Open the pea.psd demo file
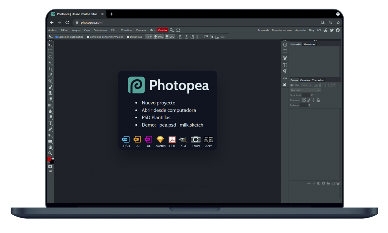388x233 pixels. point(168,125)
